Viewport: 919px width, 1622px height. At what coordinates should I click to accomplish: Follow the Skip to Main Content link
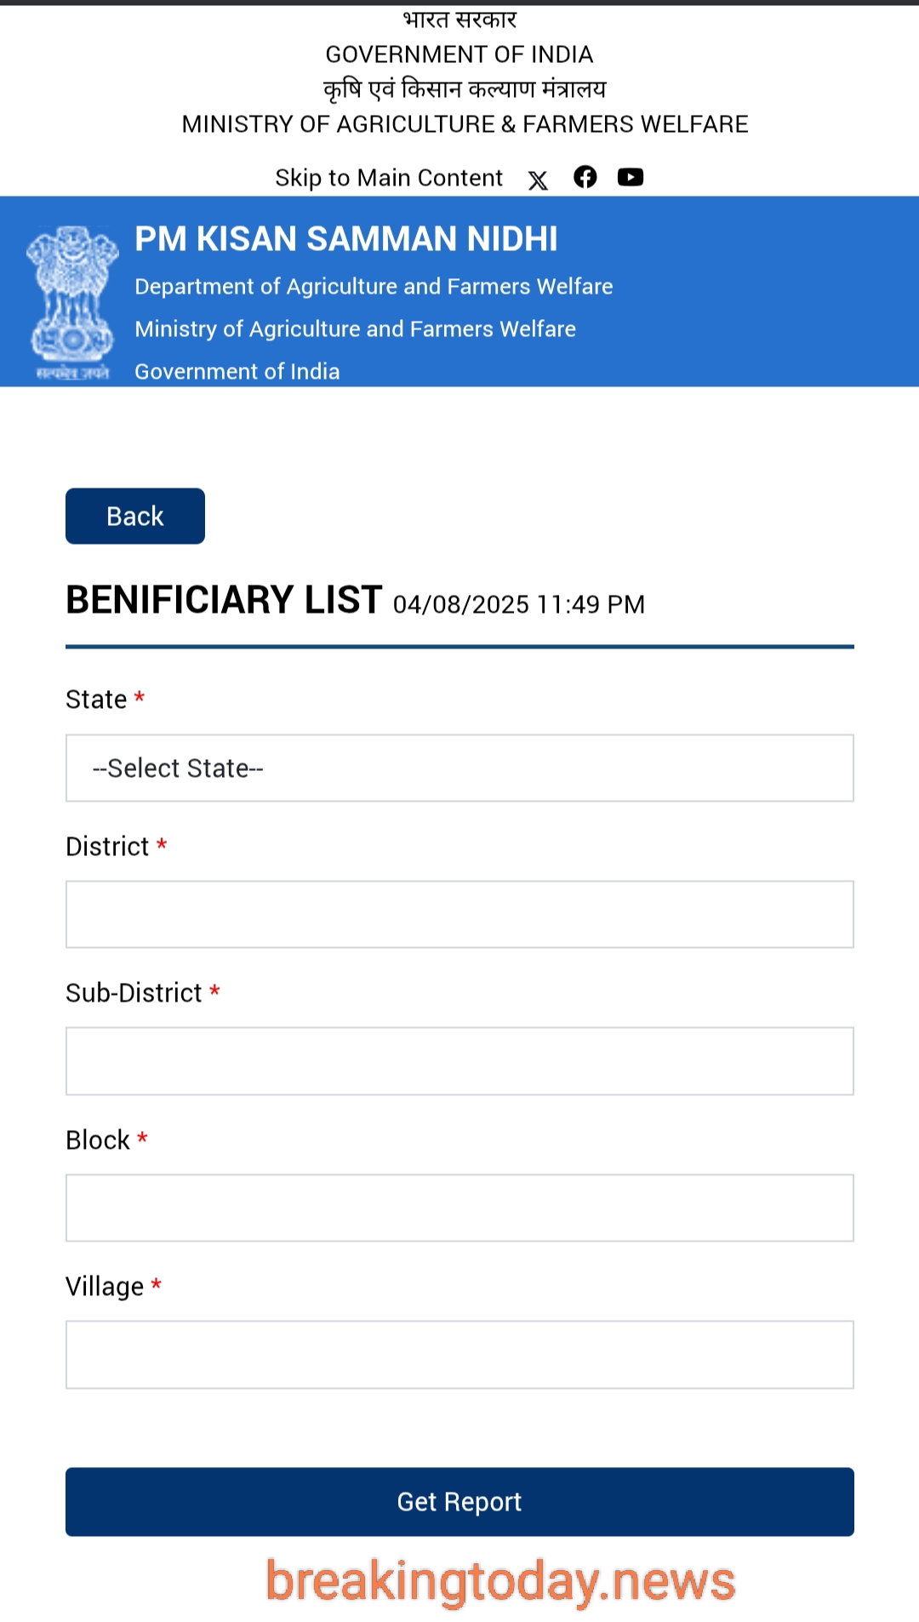click(x=389, y=178)
